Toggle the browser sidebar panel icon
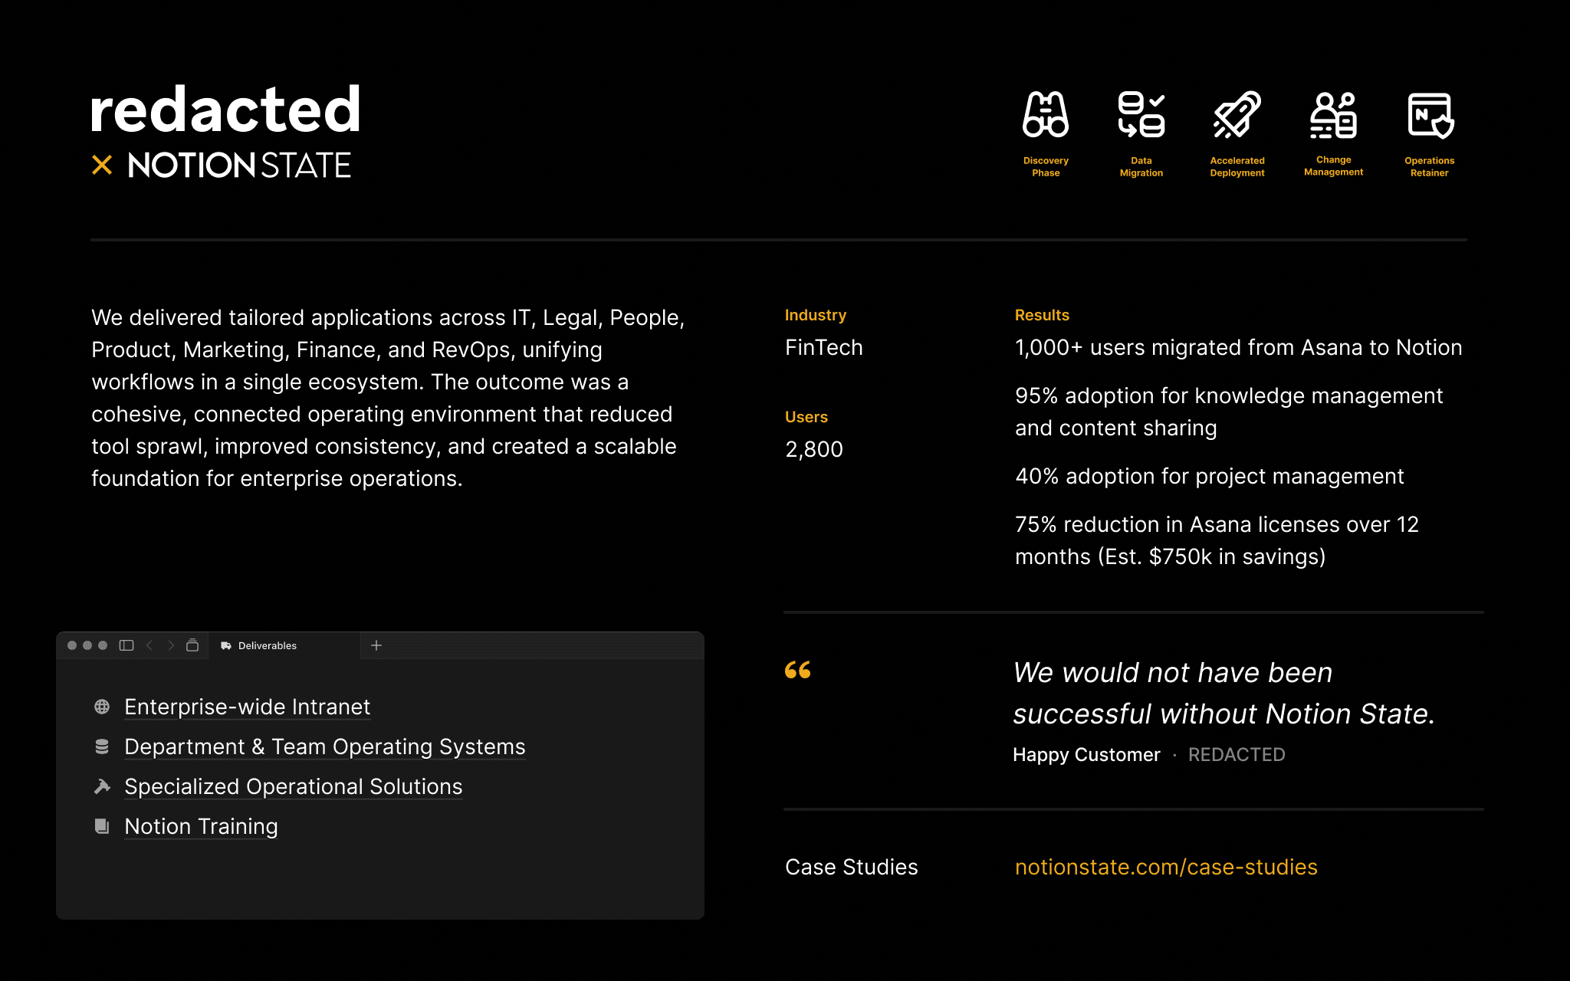Screen dimensions: 1570x981 click(126, 645)
